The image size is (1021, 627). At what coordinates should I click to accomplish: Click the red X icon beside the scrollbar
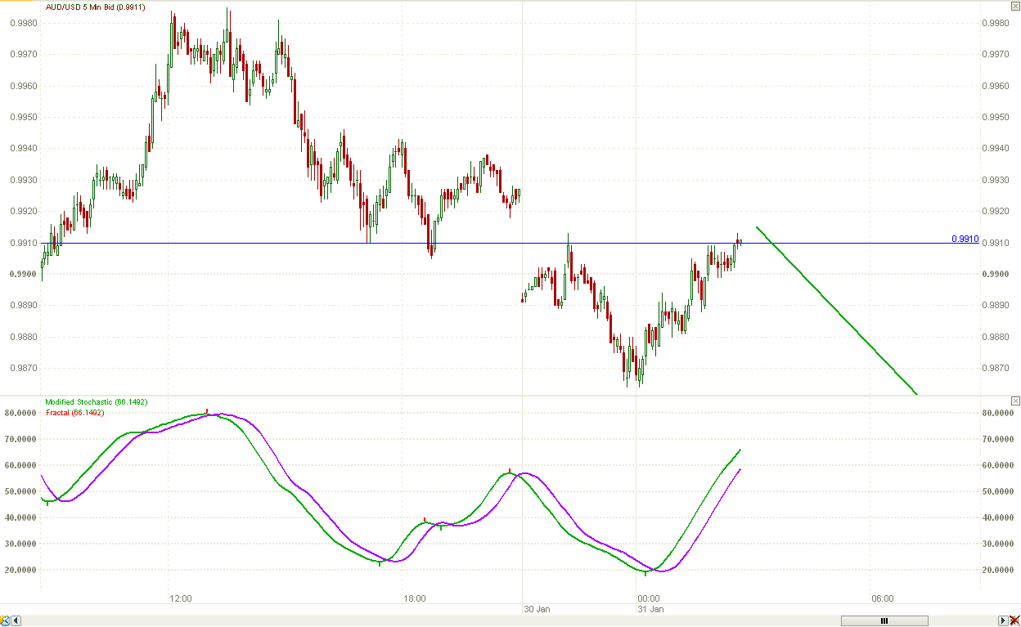(x=1014, y=620)
